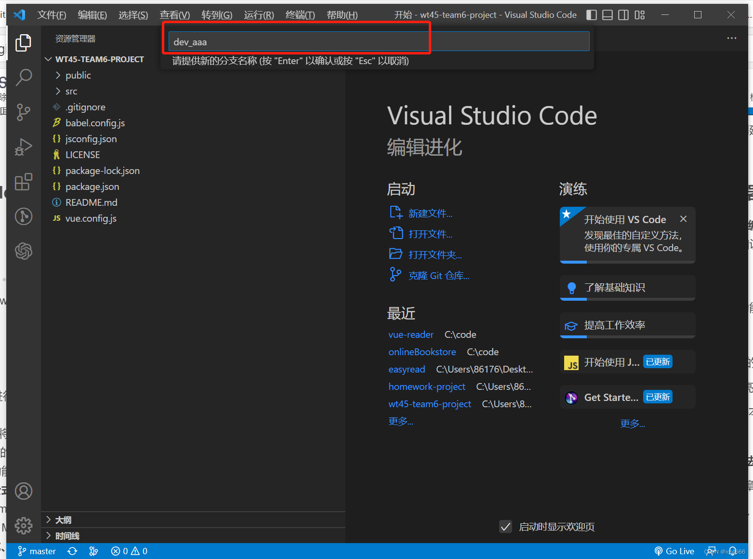Click 克隆 Git 仓库... link
Viewport: 753px width, 559px height.
click(x=439, y=276)
